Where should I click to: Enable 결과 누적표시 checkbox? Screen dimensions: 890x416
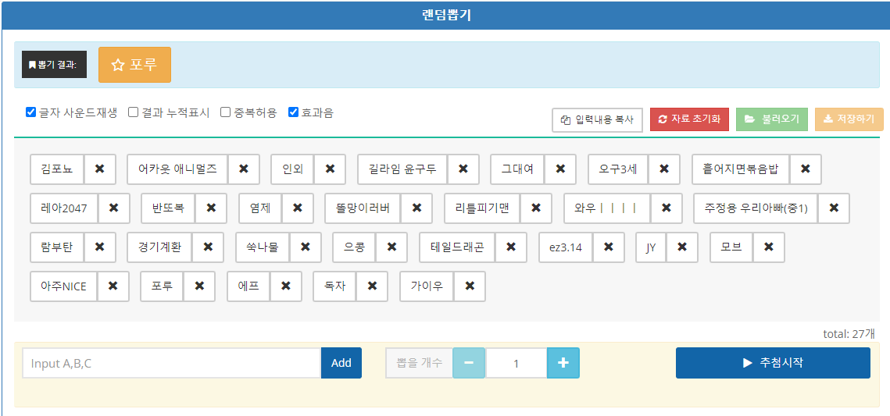pos(134,112)
